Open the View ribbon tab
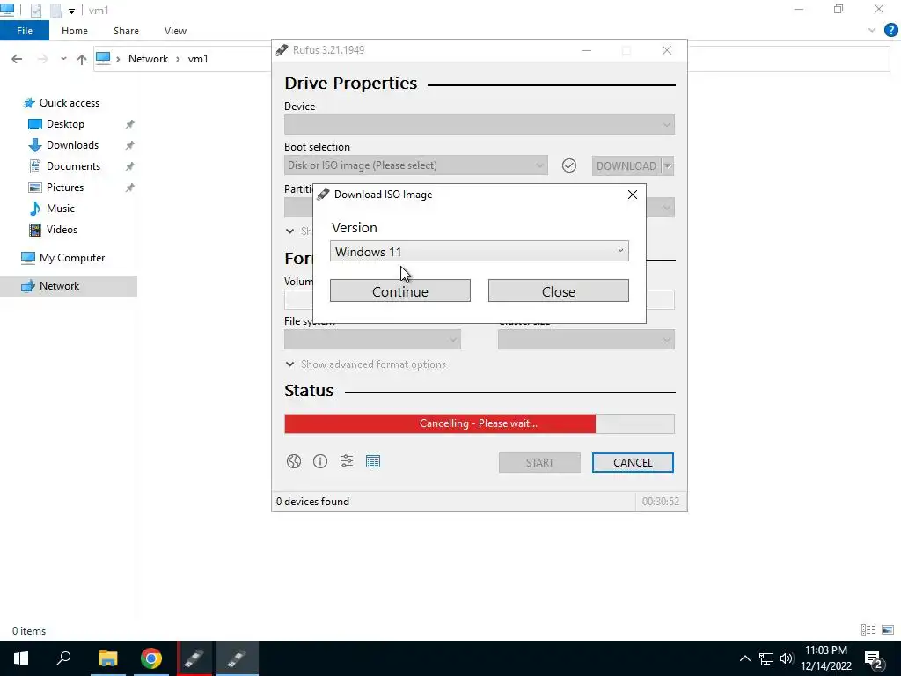Viewport: 901px width, 676px height. 175,31
